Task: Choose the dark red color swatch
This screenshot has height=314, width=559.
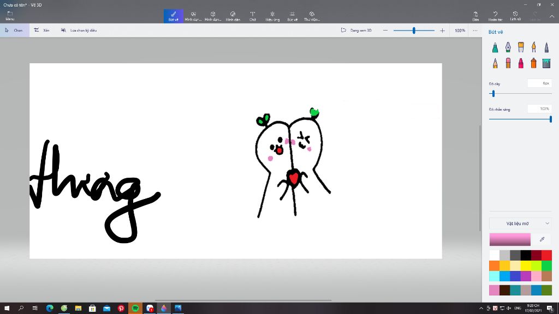Action: pos(536,255)
